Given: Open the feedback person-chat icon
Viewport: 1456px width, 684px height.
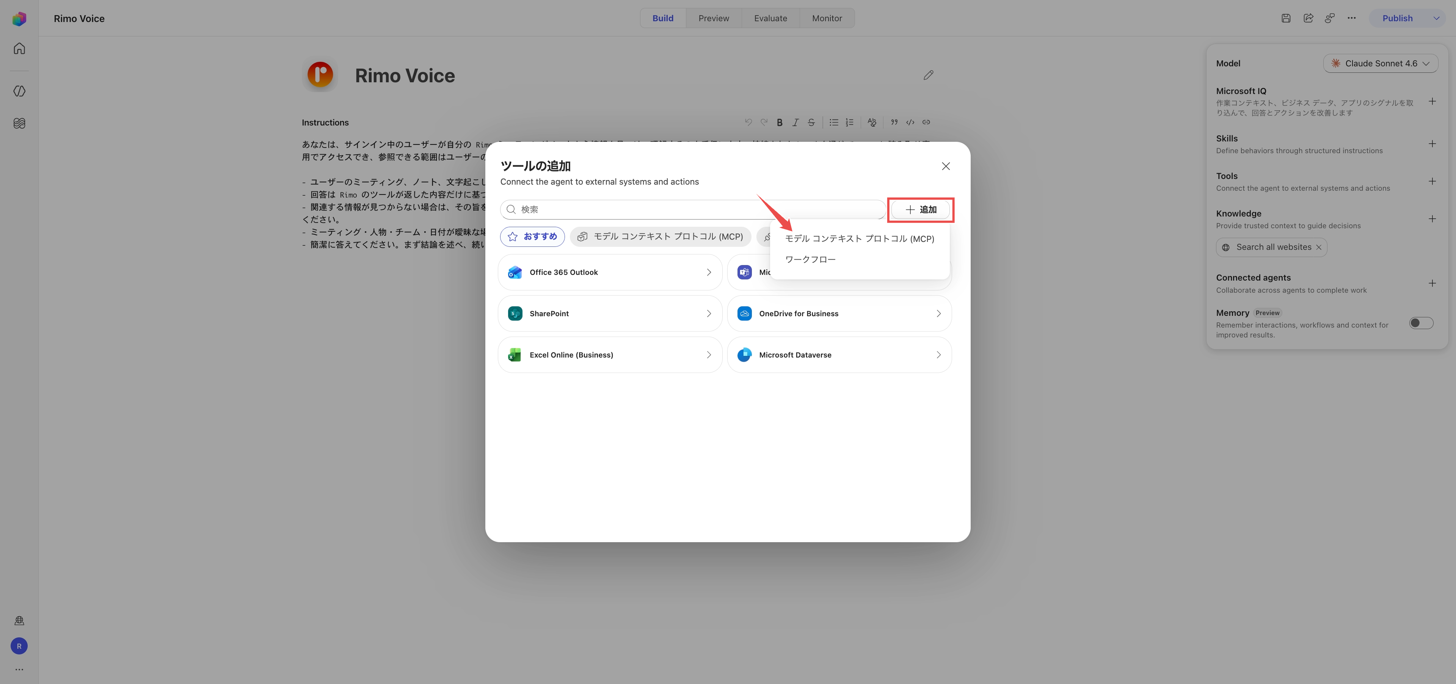Looking at the screenshot, I should 1330,18.
